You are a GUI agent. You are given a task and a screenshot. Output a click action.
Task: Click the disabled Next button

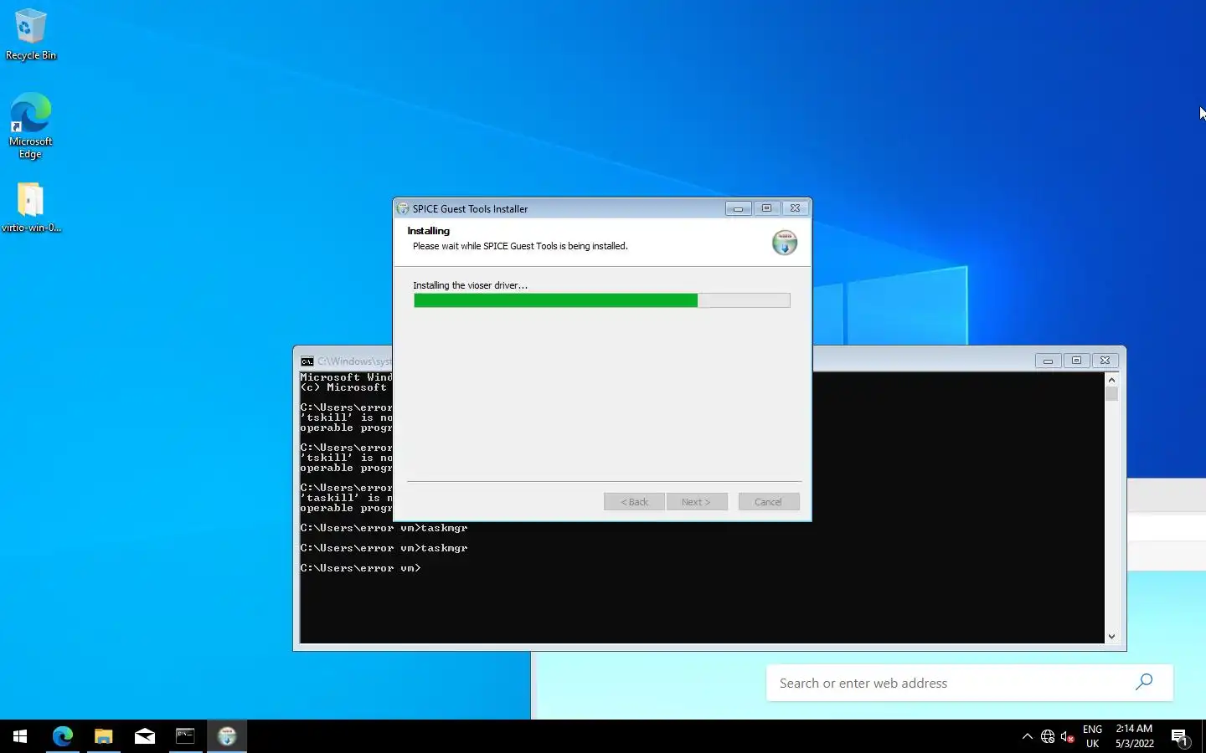pos(696,502)
